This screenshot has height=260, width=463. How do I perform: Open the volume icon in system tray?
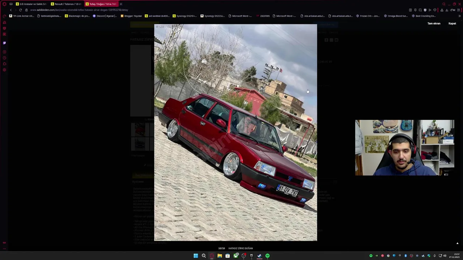pyautogui.click(x=445, y=256)
